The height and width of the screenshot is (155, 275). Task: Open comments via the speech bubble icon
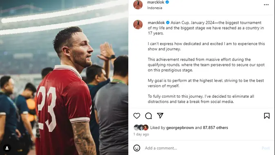[148, 116]
